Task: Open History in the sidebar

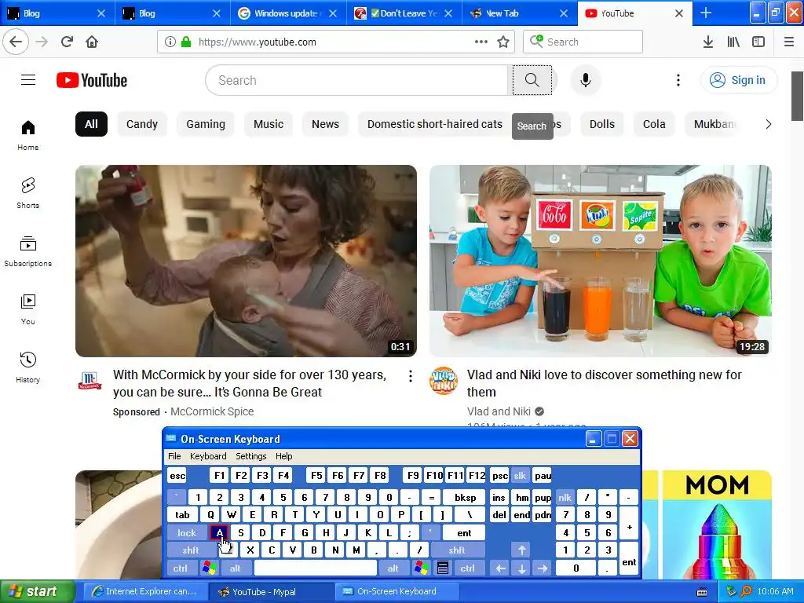Action: [28, 367]
